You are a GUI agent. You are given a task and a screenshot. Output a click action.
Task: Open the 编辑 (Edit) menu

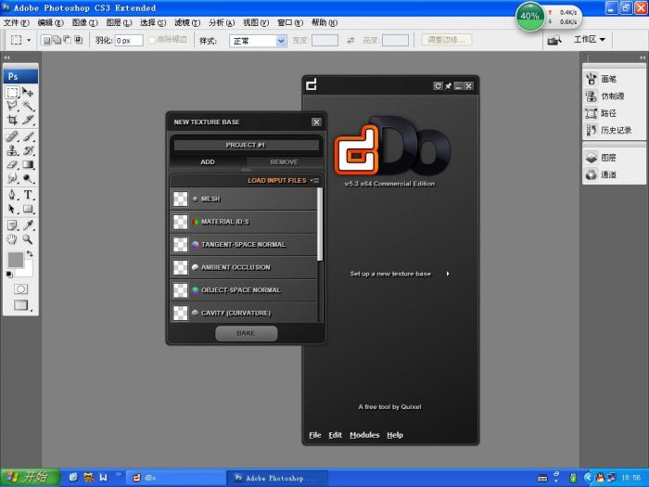pyautogui.click(x=50, y=22)
